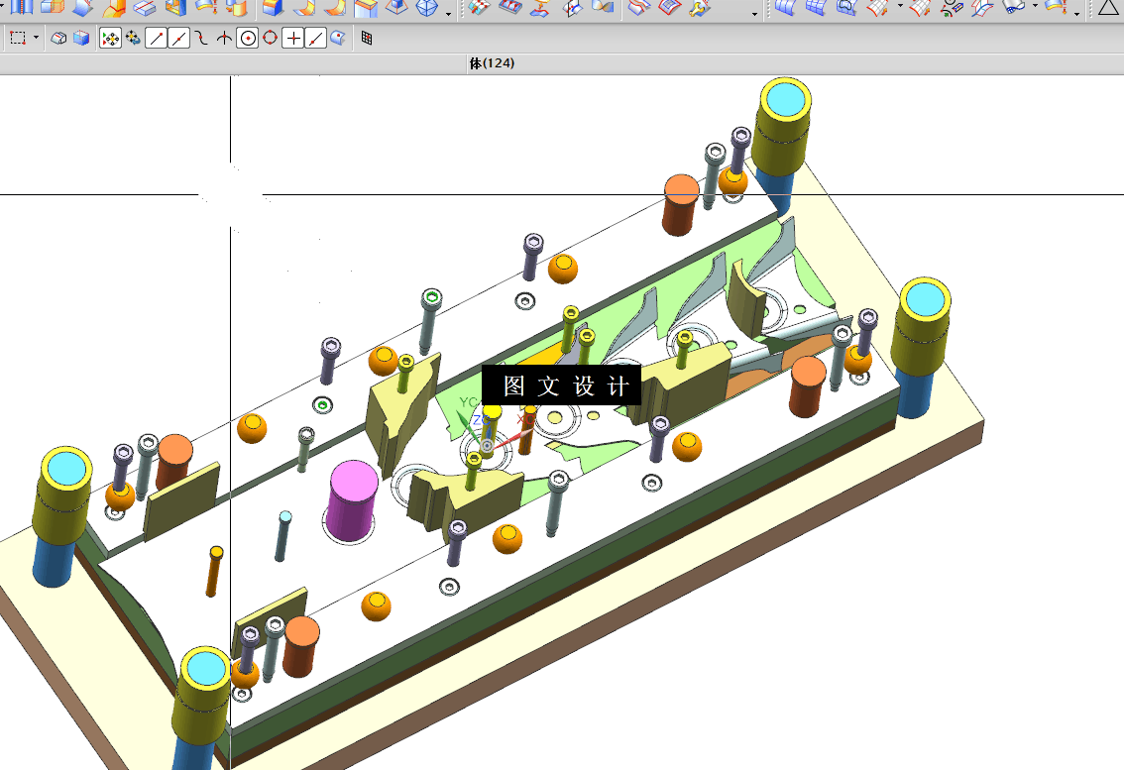Image resolution: width=1124 pixels, height=770 pixels.
Task: Toggle Quadrant Point snap
Action: (271, 38)
